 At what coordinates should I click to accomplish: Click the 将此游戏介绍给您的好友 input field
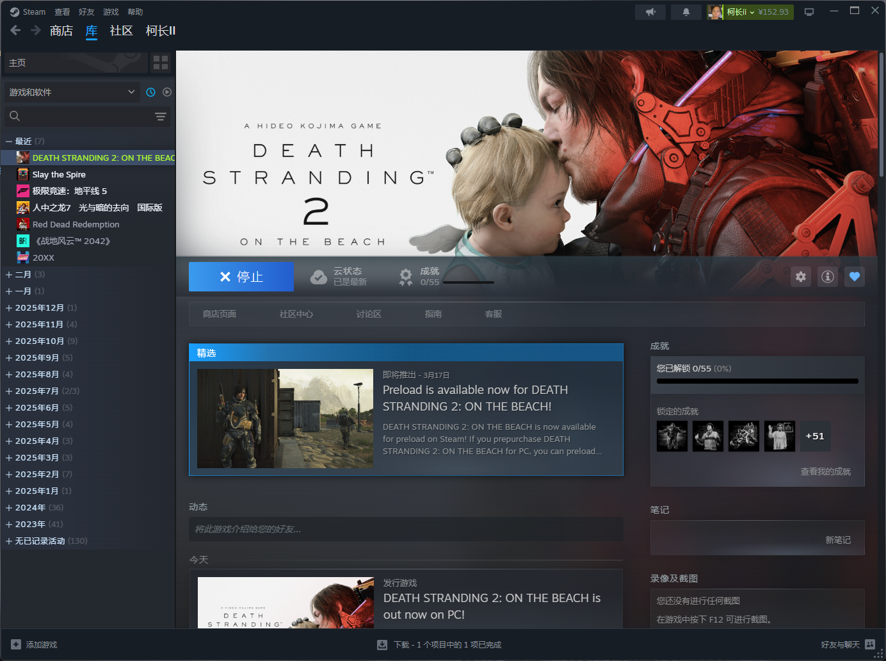406,529
